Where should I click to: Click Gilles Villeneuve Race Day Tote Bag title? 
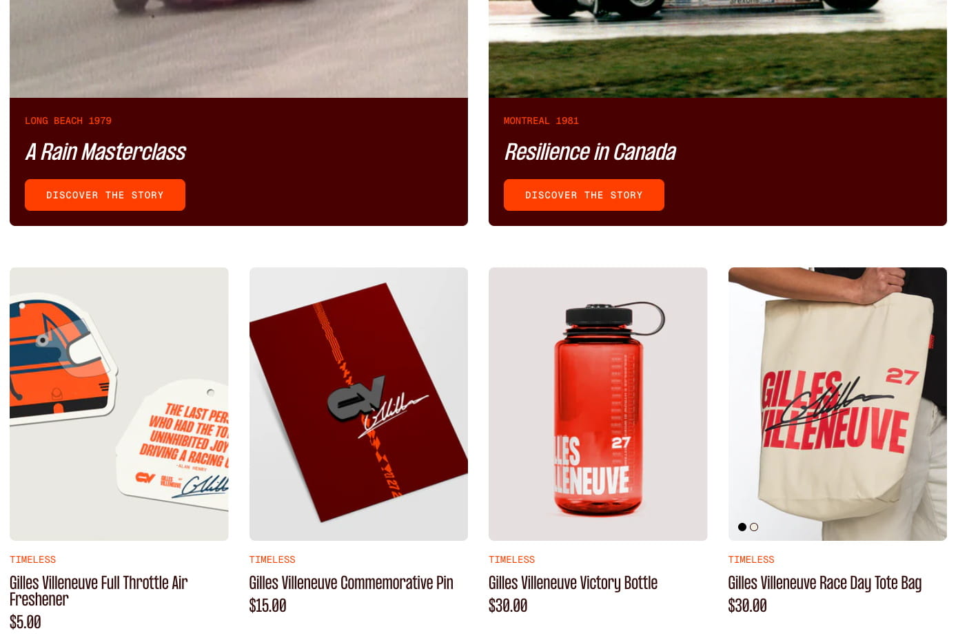coord(824,583)
